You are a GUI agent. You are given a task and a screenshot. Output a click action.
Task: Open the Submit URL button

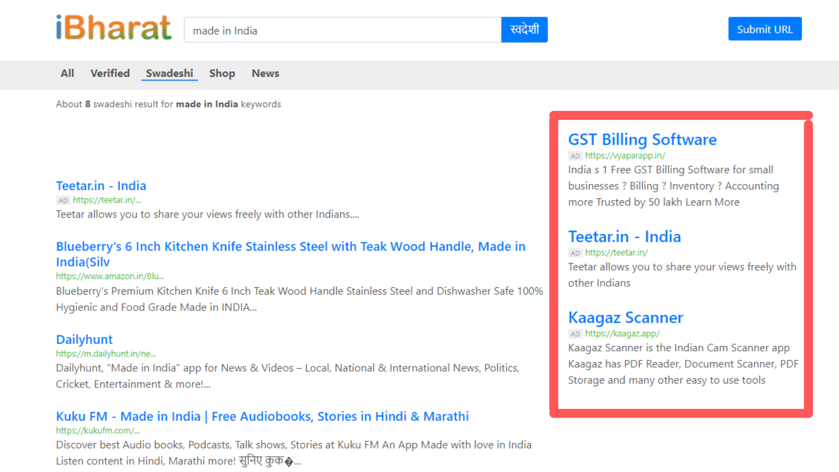(765, 29)
